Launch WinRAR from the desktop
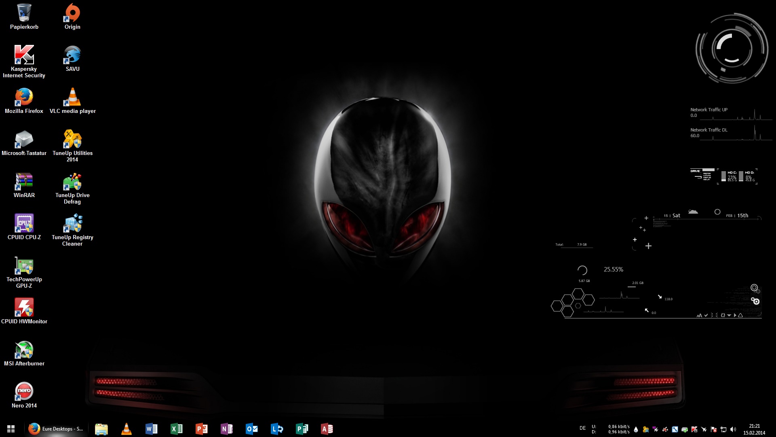Screen dimensions: 776x437 coord(24,185)
